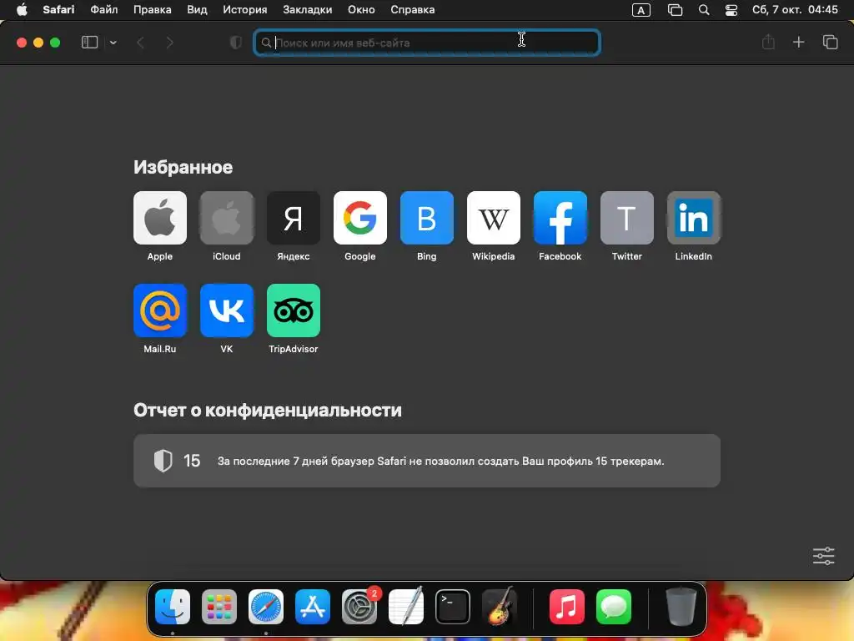This screenshot has width=854, height=641.
Task: Open the Правка menu
Action: click(x=152, y=10)
